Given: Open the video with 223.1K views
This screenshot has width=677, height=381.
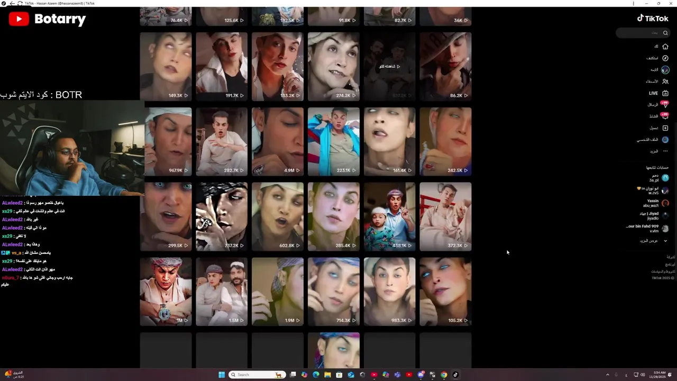Looking at the screenshot, I should point(334,141).
